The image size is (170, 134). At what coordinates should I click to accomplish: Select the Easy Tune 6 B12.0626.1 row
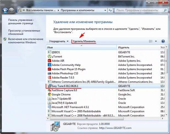point(105,86)
